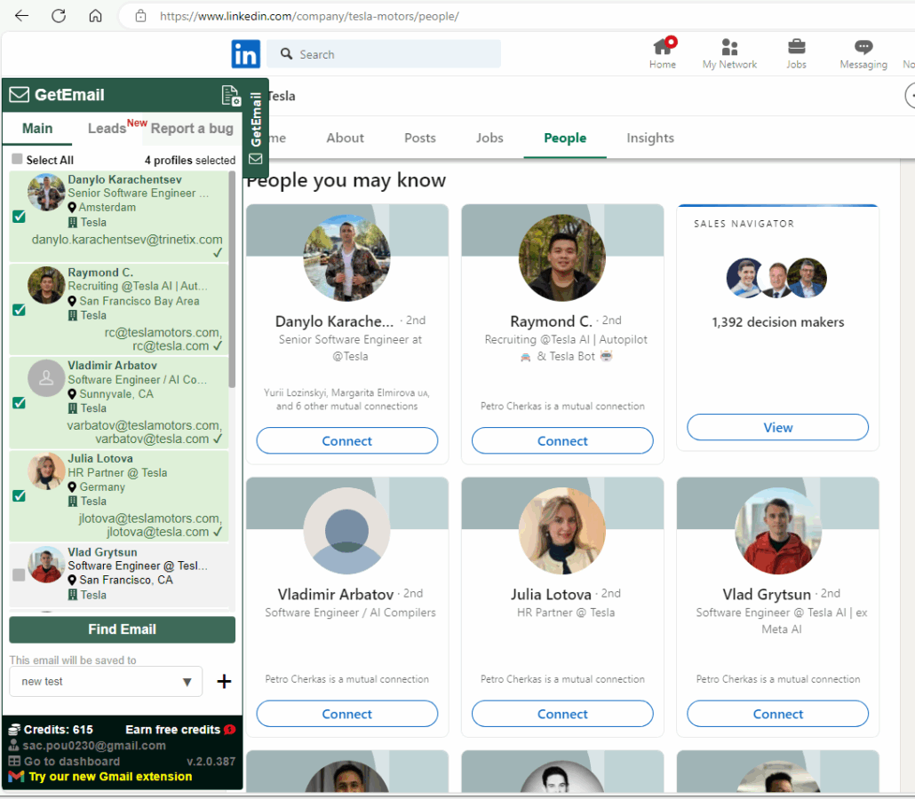Check the Vlad Grytsun profile checkbox
915x799 pixels.
(x=20, y=575)
